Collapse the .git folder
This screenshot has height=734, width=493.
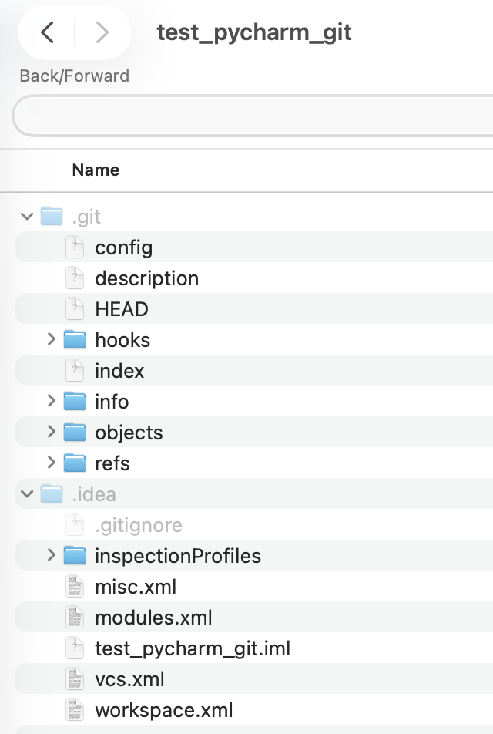(x=28, y=217)
